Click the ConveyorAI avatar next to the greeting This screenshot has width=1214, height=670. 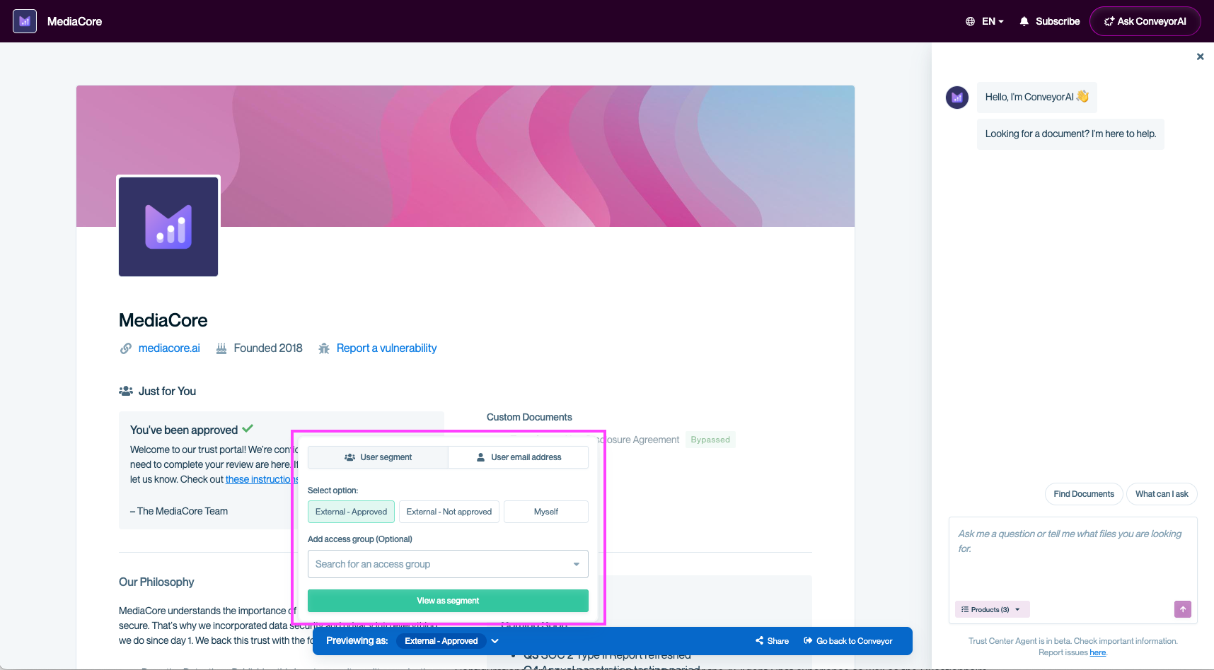click(957, 97)
